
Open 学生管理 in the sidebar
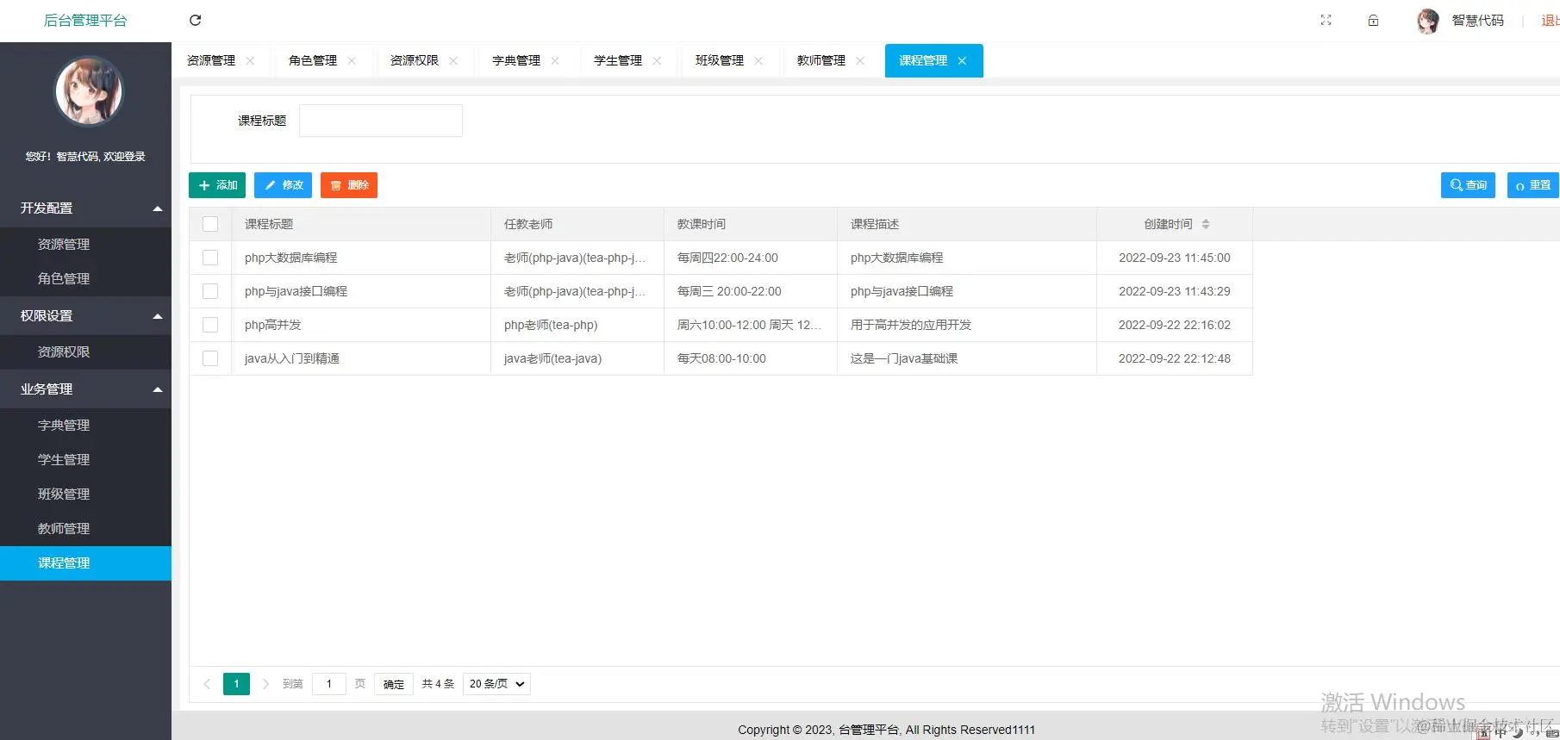tap(86, 460)
